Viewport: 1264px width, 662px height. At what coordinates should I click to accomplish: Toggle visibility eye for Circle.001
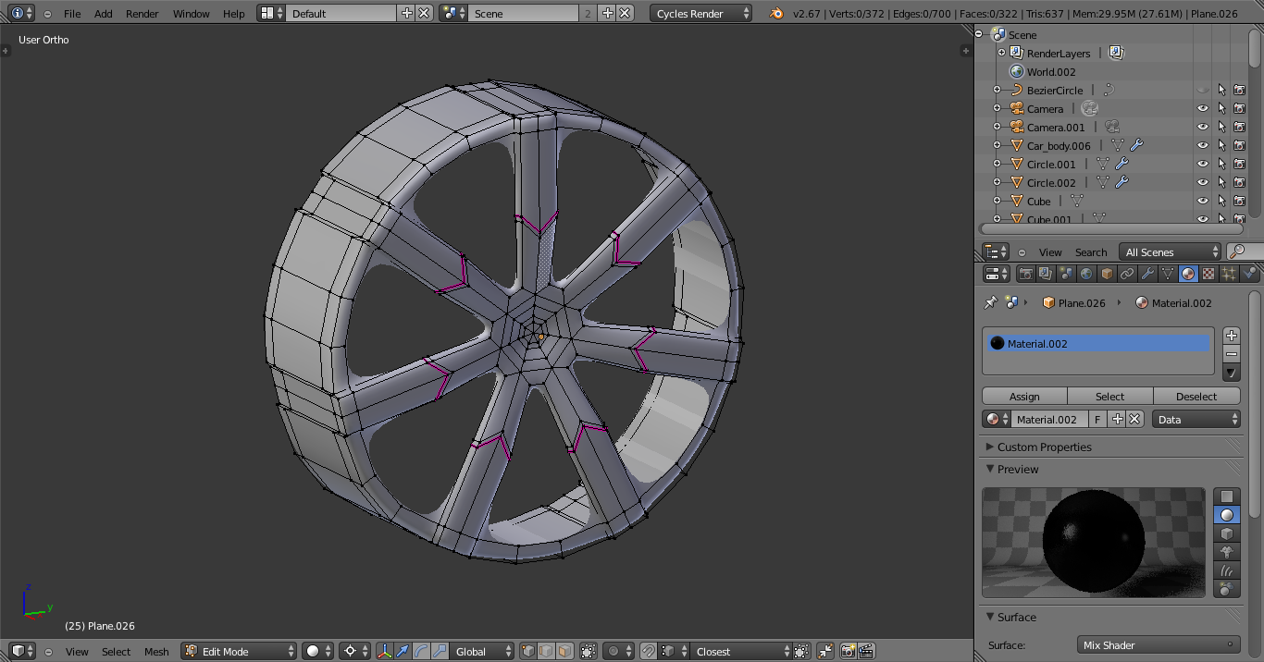click(x=1203, y=165)
